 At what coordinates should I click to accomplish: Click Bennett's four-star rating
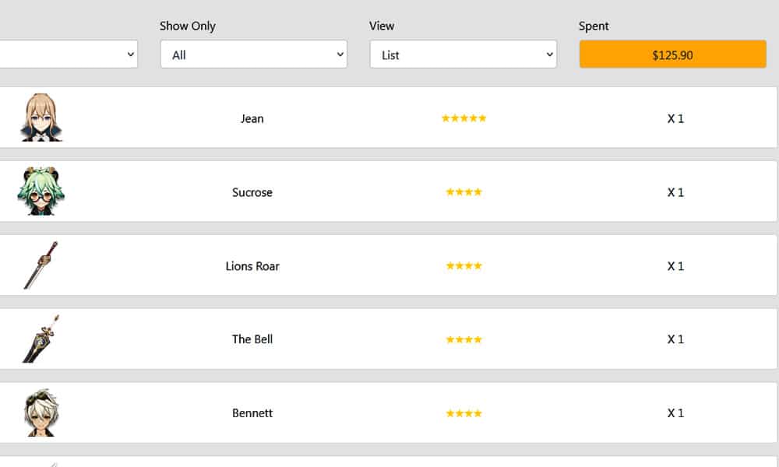[464, 413]
